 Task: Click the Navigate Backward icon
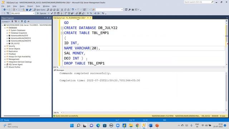[5, 10]
